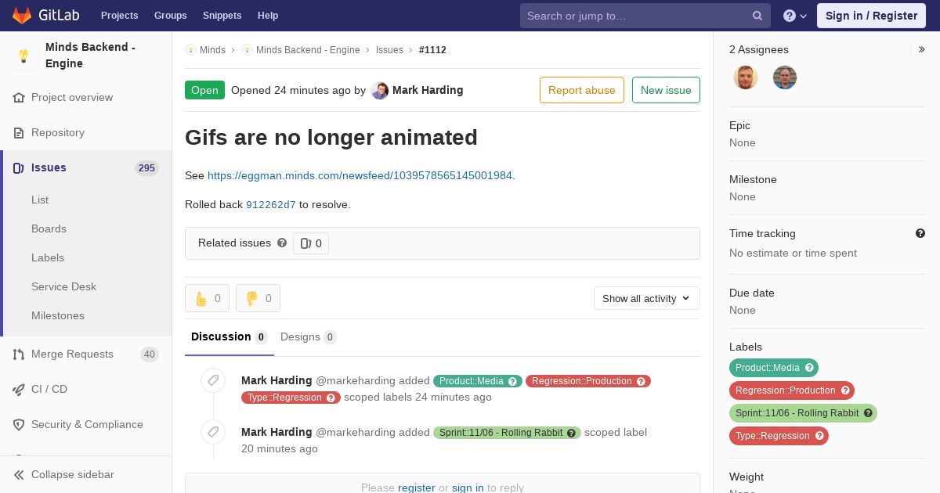Open the Snippets menu item
Image resolution: width=940 pixels, height=493 pixels.
point(222,16)
